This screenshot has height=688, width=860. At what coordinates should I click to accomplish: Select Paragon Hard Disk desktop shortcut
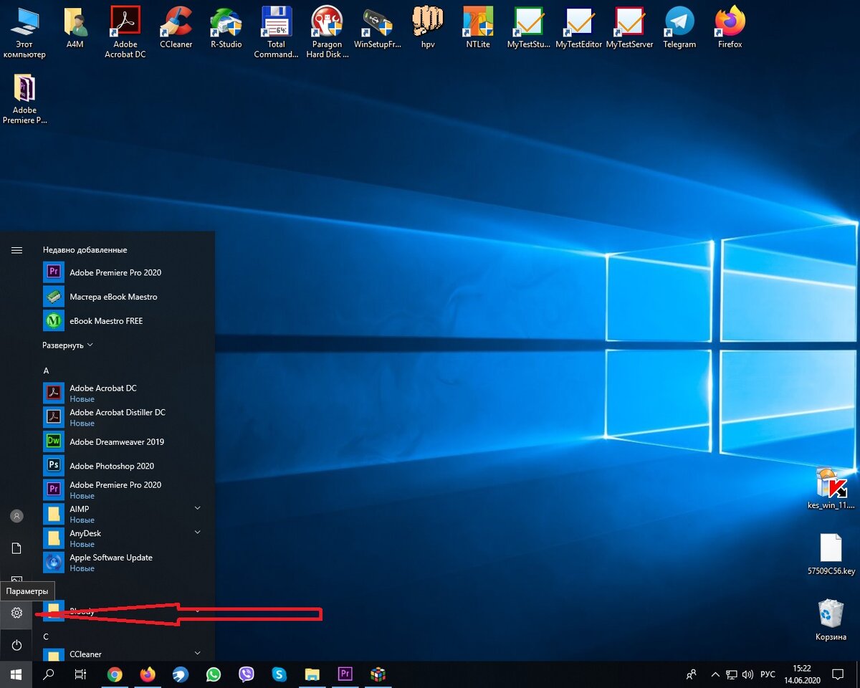coord(327,33)
